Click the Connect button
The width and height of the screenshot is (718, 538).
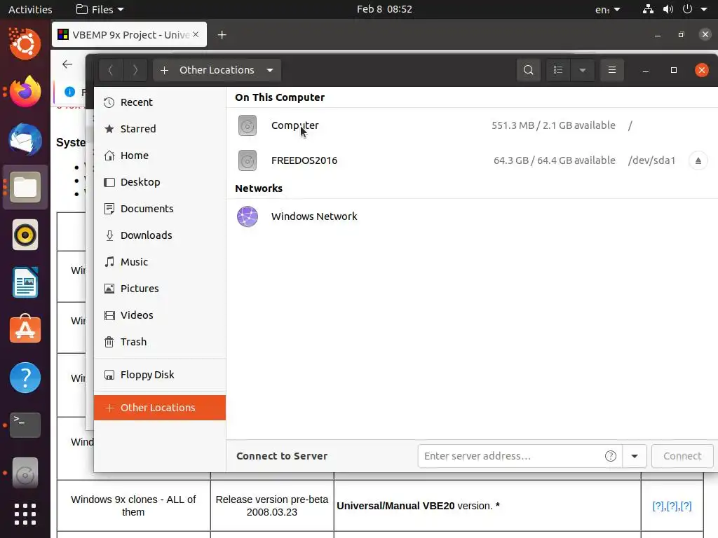click(682, 456)
